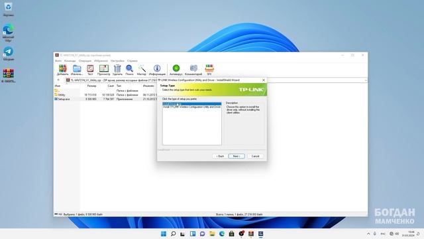
Task: Open Task View on the taskbar
Action: click(x=183, y=234)
